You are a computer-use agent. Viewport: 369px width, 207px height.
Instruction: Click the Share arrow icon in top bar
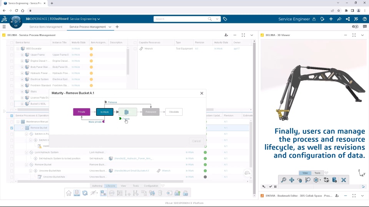pos(339,19)
